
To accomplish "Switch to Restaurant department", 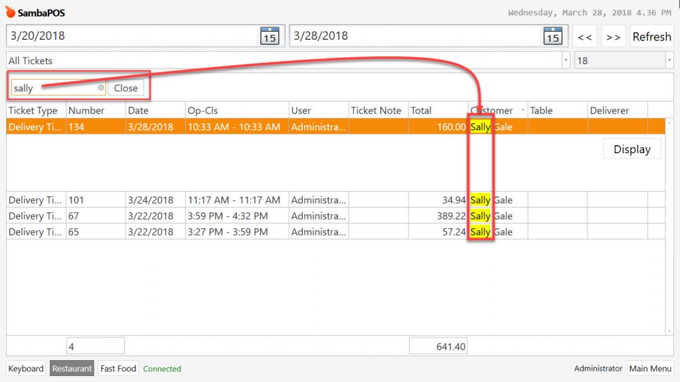I will 72,369.
